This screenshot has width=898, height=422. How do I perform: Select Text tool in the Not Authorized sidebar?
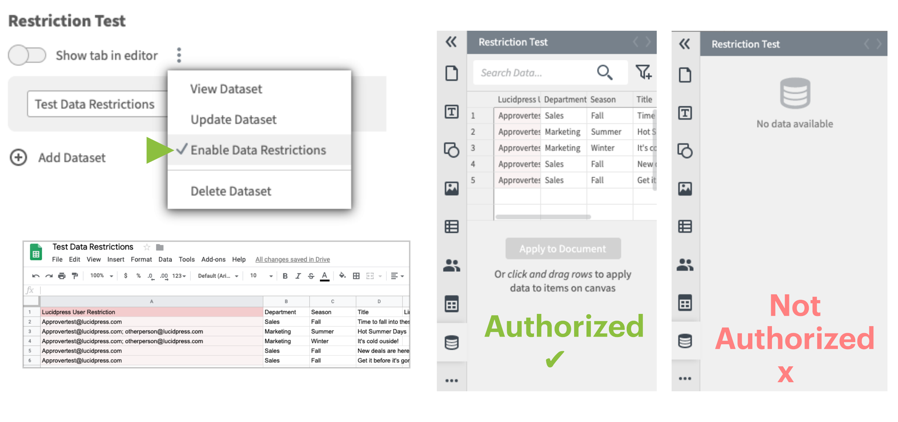point(685,113)
